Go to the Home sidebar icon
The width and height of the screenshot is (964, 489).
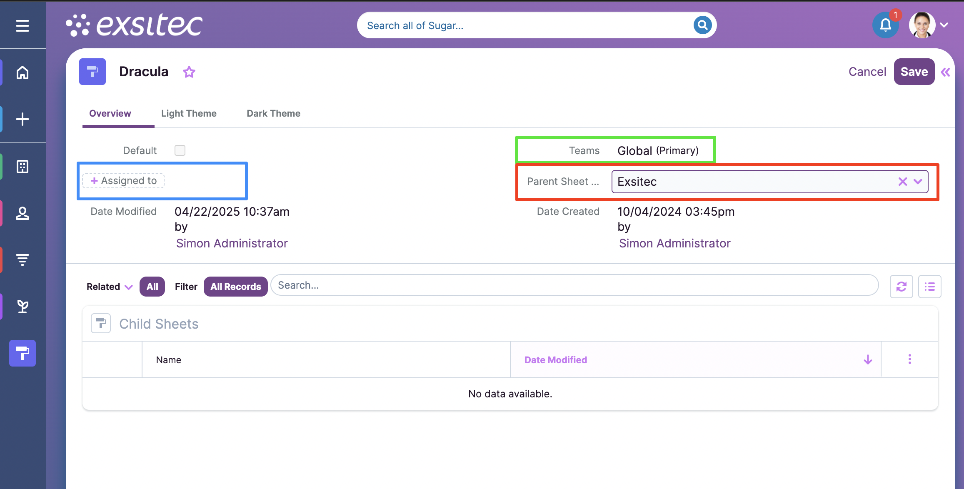coord(22,73)
